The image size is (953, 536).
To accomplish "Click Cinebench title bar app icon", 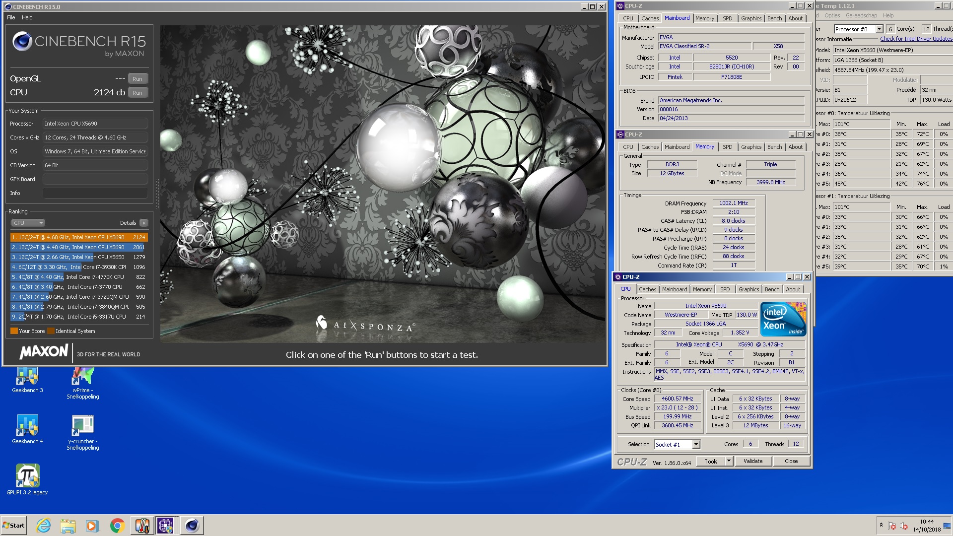I will coord(8,7).
